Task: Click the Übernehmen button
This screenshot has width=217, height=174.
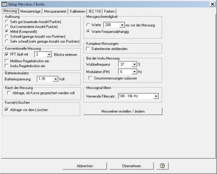Action: (132, 166)
